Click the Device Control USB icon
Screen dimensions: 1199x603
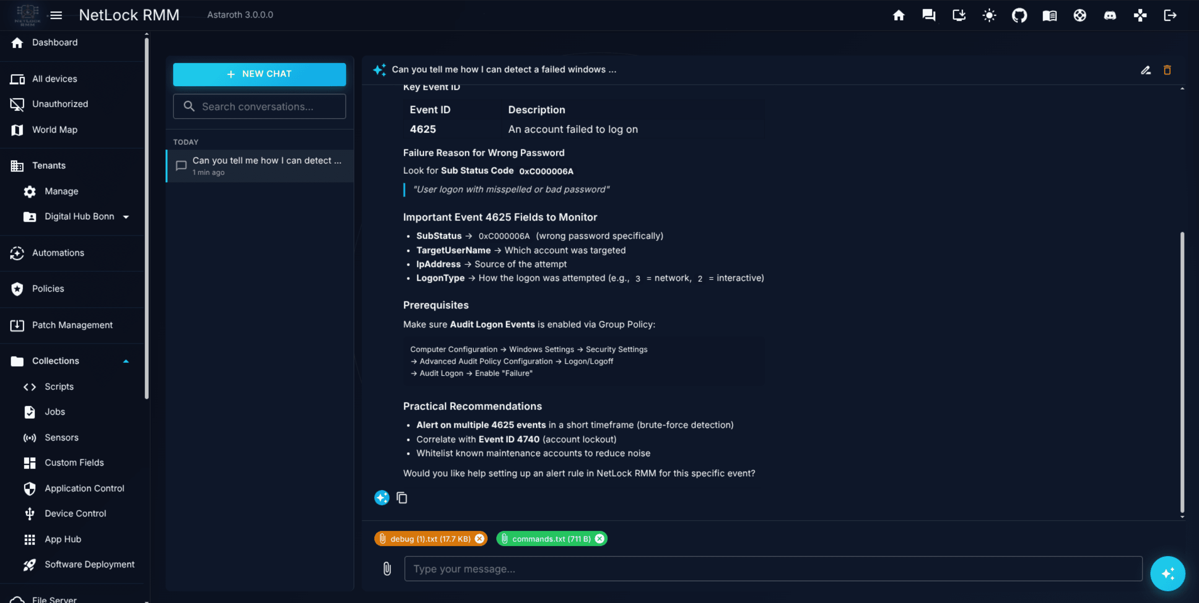point(30,514)
